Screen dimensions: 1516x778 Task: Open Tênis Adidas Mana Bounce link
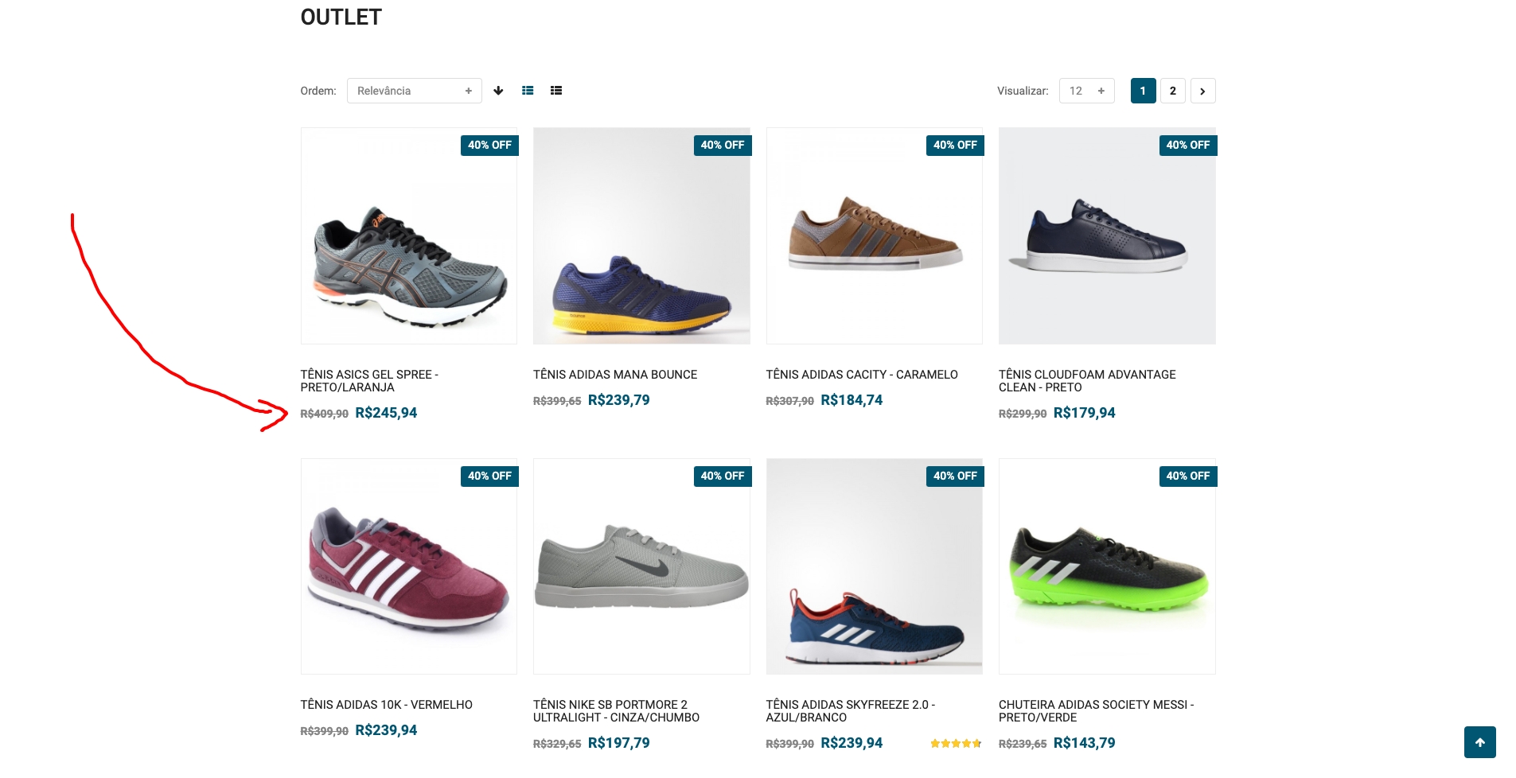pos(615,375)
